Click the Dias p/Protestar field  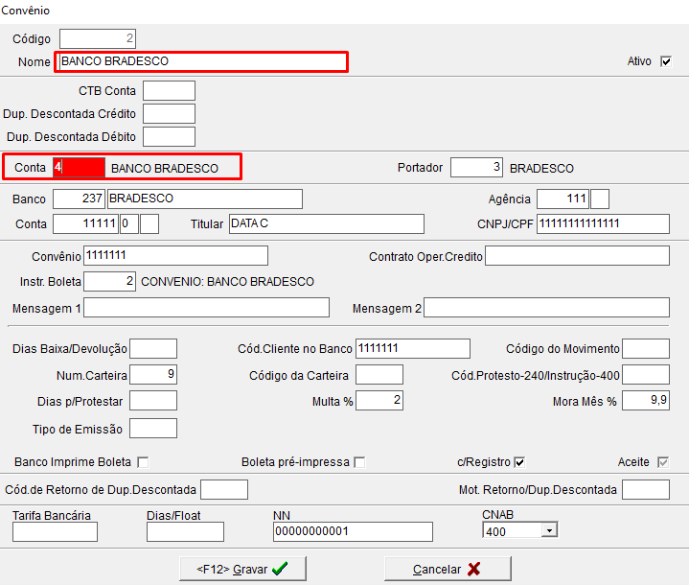point(153,400)
